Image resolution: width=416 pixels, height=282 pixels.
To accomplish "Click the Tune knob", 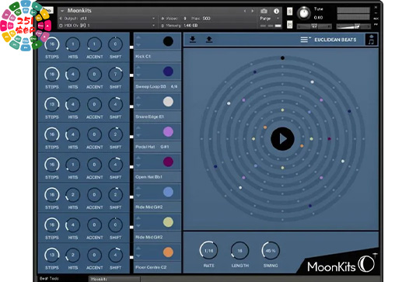I will tap(304, 13).
